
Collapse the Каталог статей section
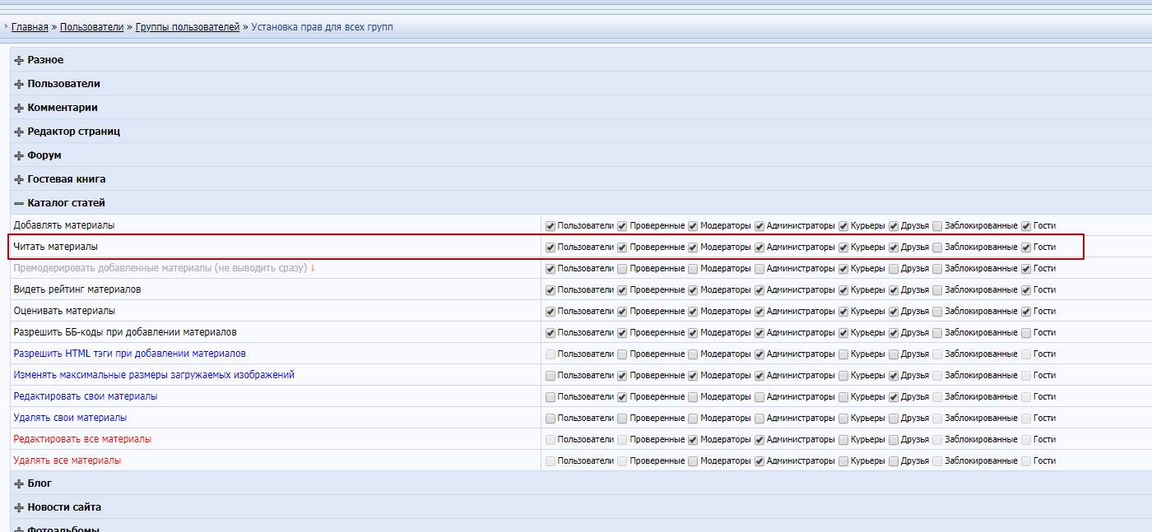[66, 203]
